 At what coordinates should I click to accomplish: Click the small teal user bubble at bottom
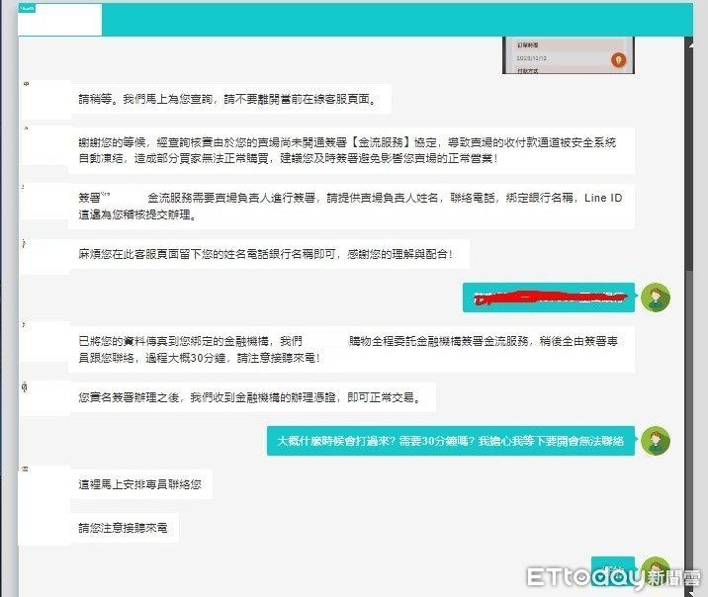pyautogui.click(x=611, y=571)
